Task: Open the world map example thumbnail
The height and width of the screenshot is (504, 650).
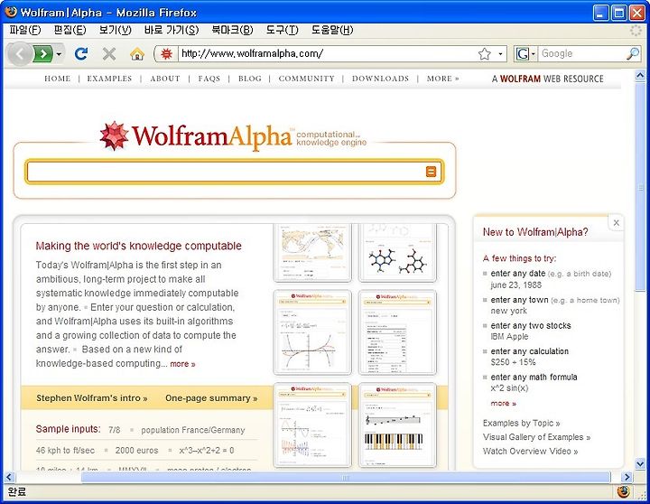Action: pos(312,252)
